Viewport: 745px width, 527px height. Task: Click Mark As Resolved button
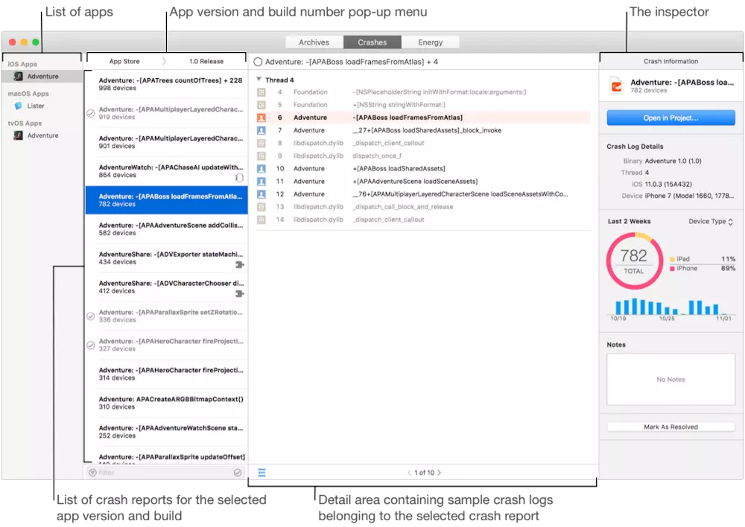pos(670,427)
